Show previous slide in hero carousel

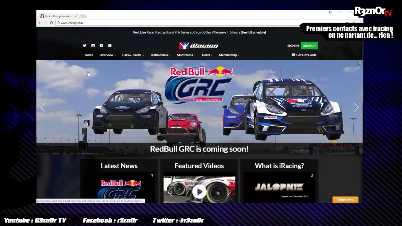[42, 107]
